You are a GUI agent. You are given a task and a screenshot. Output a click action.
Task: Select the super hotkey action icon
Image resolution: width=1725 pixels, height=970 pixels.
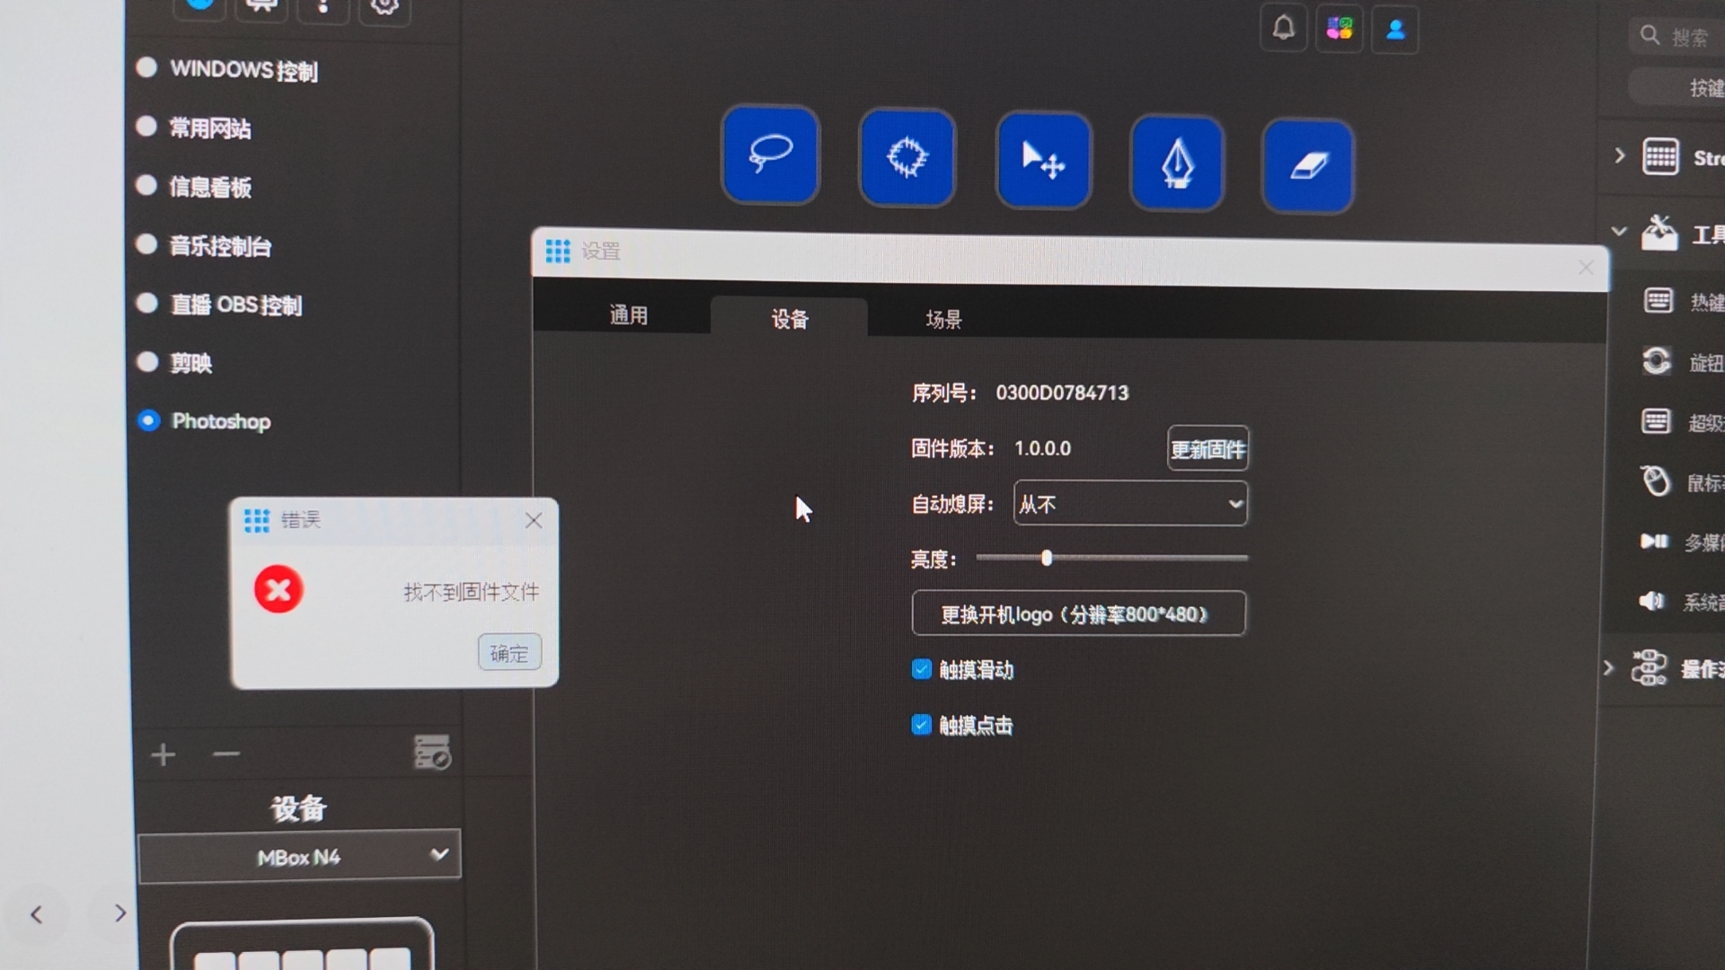tap(1656, 421)
